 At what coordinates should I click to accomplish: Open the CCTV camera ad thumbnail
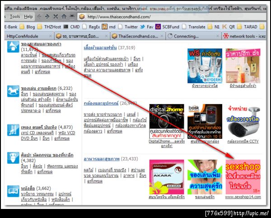pos(243,121)
